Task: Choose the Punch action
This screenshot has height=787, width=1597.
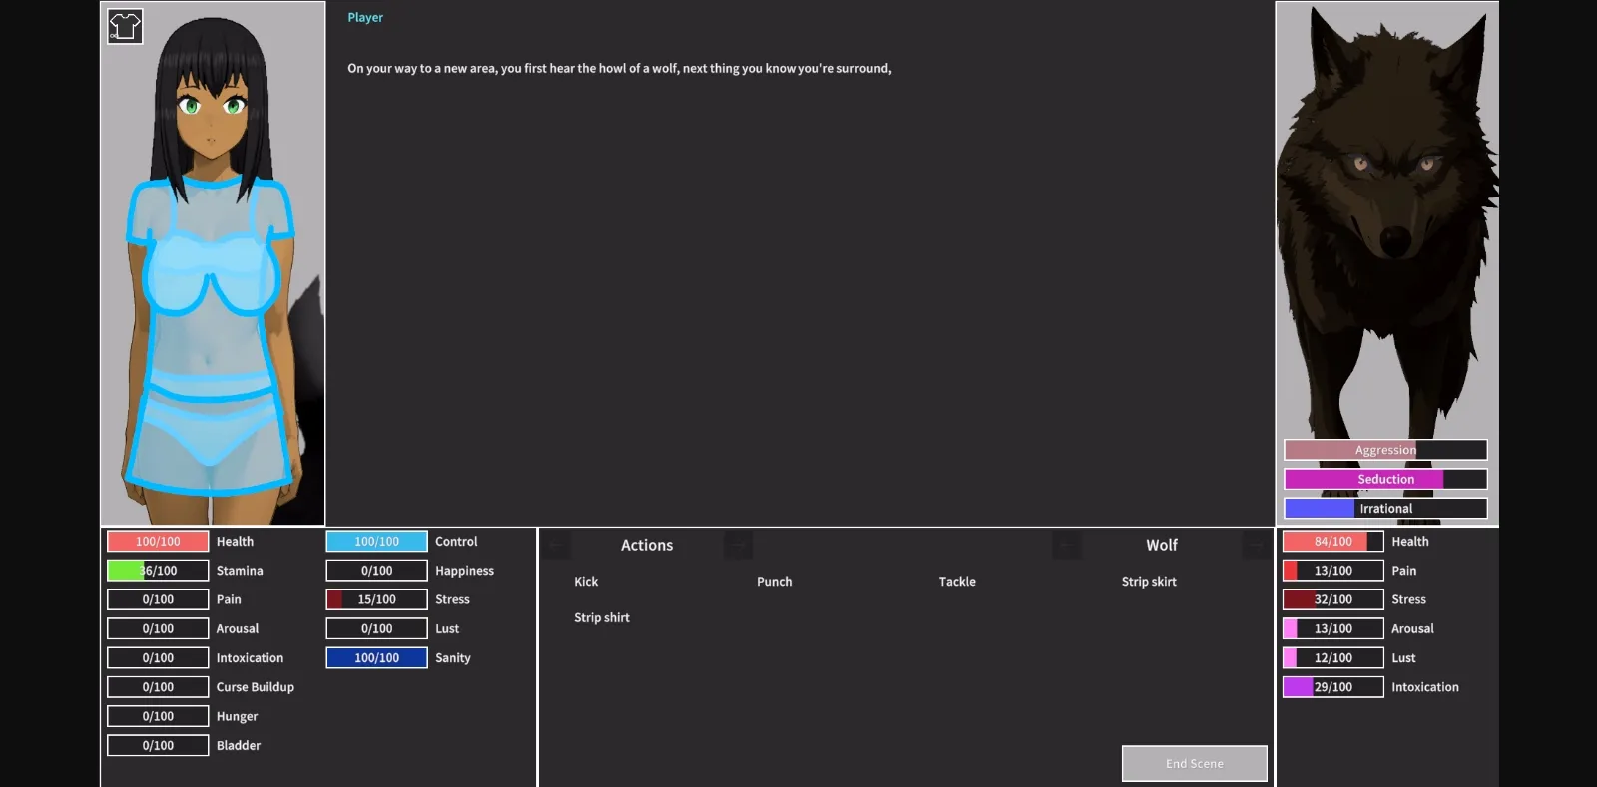Action: pyautogui.click(x=774, y=582)
